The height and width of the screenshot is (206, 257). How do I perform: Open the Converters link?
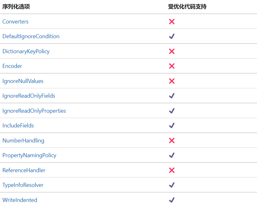pos(15,22)
